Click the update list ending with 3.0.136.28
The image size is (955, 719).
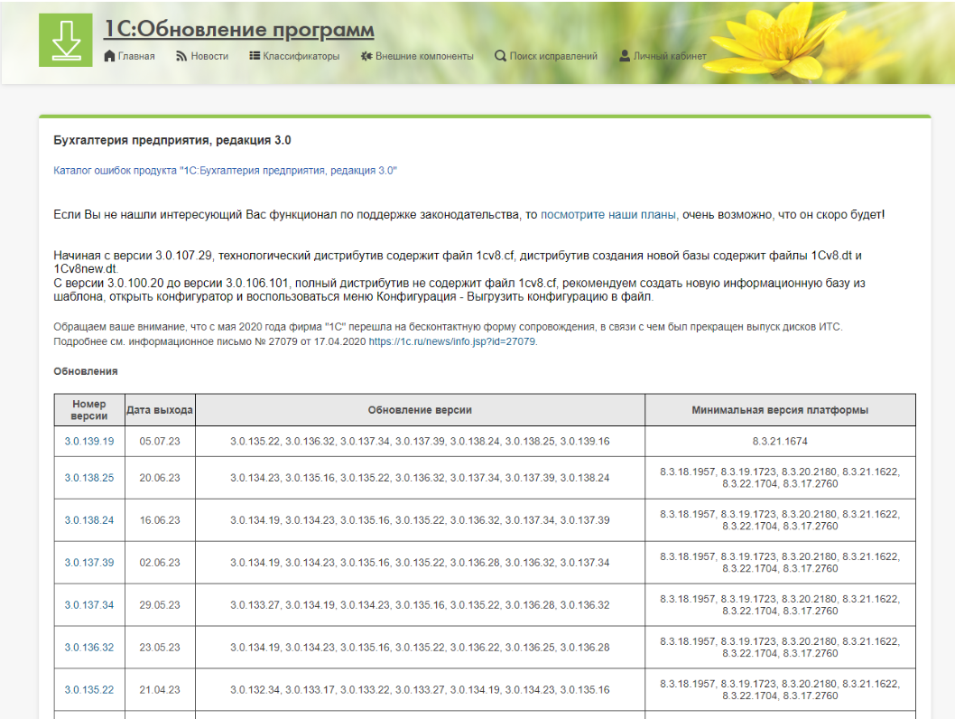click(420, 647)
